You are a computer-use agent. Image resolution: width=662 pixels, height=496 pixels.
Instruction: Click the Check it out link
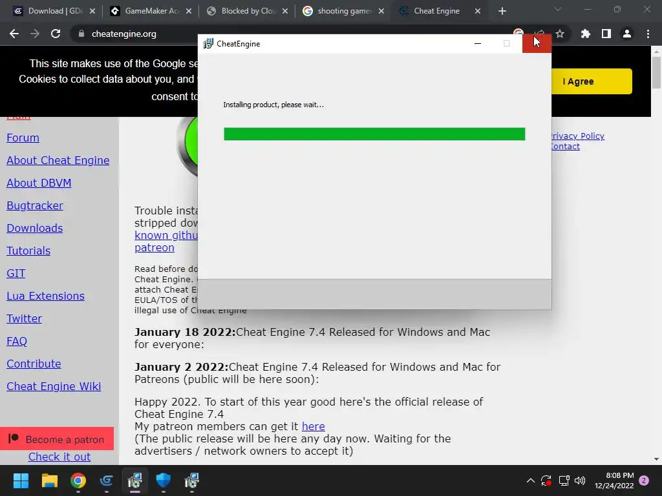pos(59,457)
